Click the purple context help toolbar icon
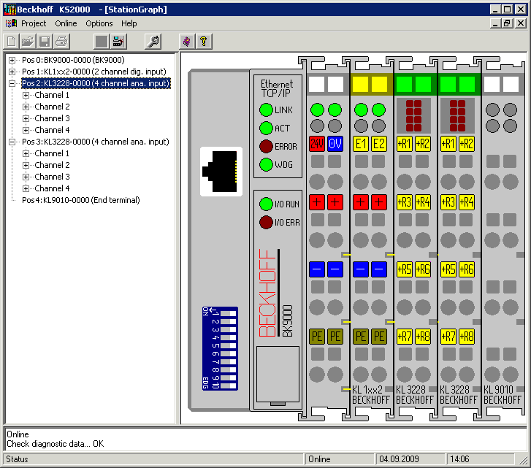Viewport: 531px width, 468px height. pyautogui.click(x=187, y=42)
